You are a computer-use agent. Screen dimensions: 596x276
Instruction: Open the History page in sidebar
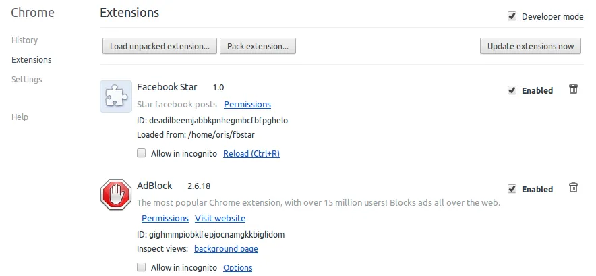pos(25,40)
